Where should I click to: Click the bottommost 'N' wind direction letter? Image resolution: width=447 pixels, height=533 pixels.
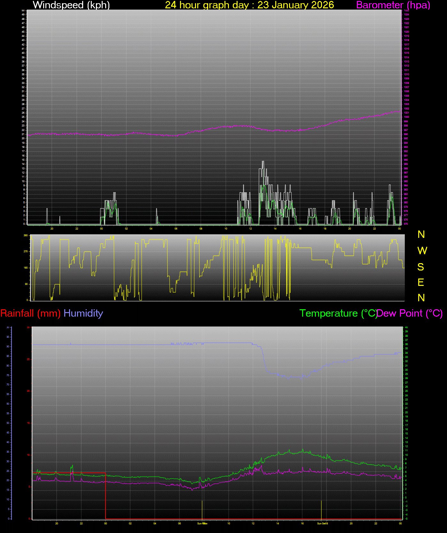(421, 298)
